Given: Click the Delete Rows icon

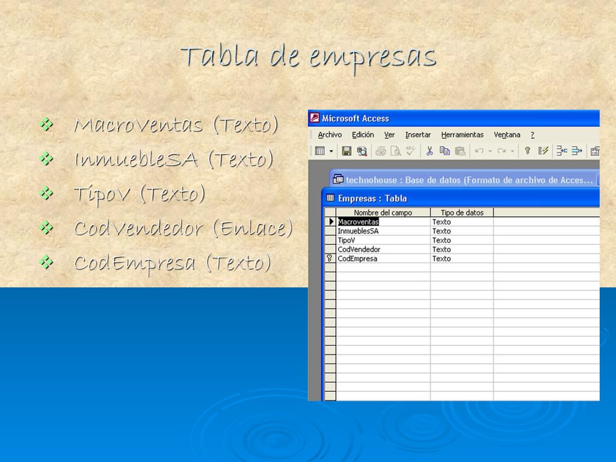Looking at the screenshot, I should (577, 151).
